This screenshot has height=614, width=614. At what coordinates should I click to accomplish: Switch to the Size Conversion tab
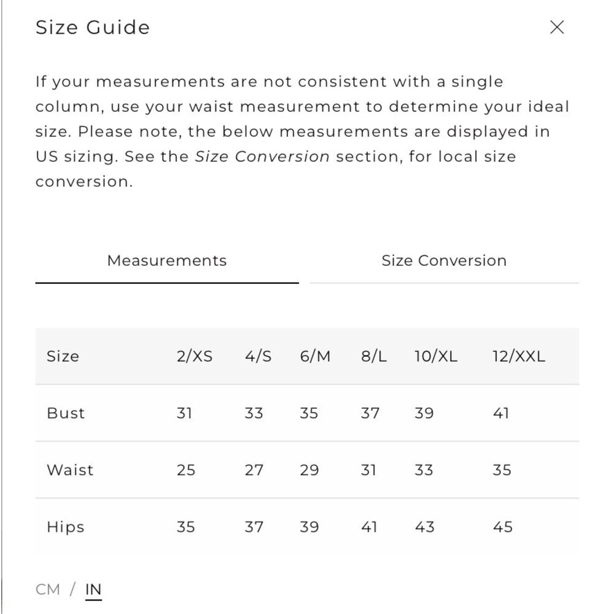444,261
